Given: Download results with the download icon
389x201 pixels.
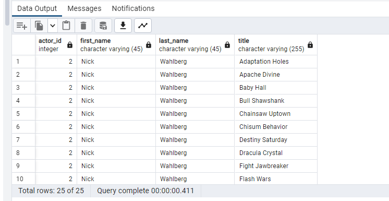Looking at the screenshot, I should 123,26.
